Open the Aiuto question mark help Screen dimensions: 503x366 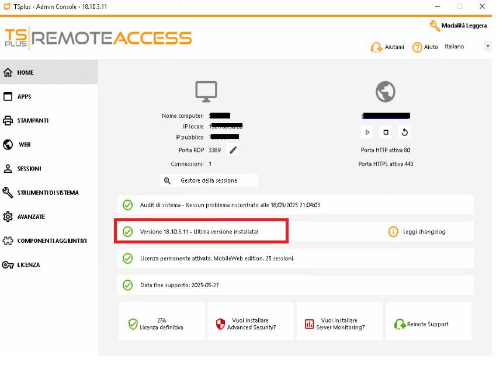417,47
